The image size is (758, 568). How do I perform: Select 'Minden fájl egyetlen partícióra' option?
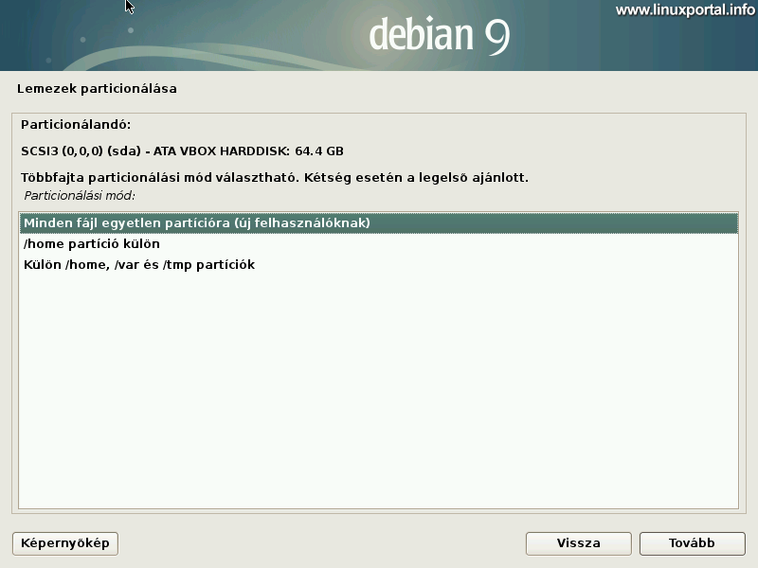[378, 223]
